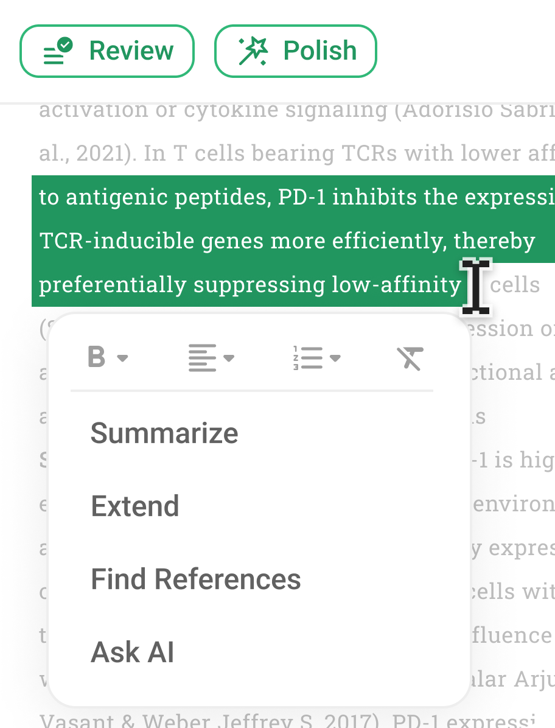Click the Bold B icon
Viewport: 555px width, 728px height.
point(97,357)
